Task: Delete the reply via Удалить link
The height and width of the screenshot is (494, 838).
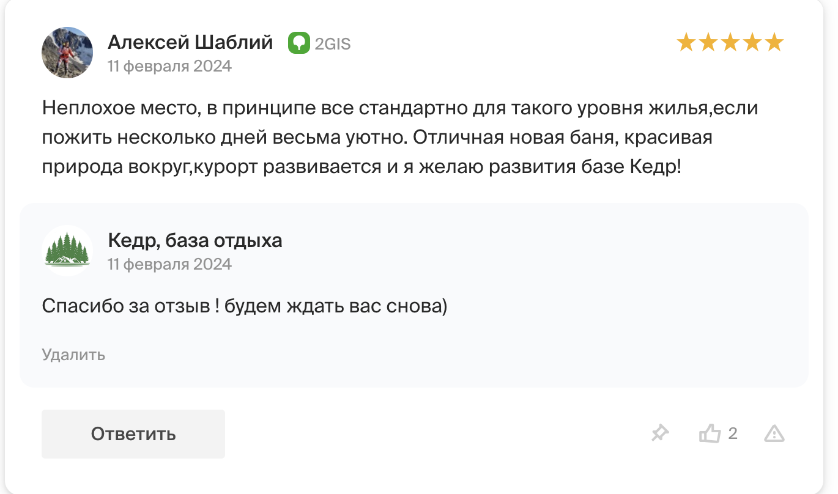Action: pos(73,355)
